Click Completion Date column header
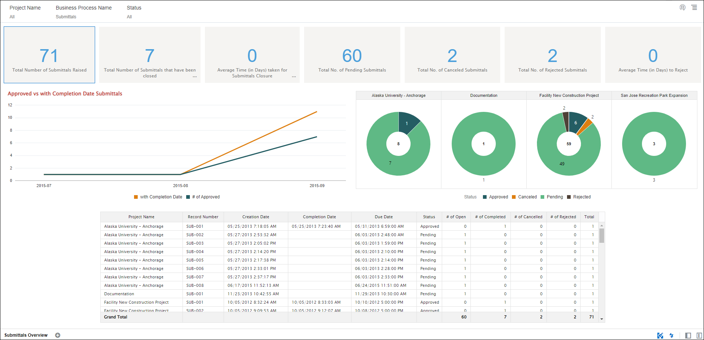Screen dimensions: 704x340 (x=319, y=217)
